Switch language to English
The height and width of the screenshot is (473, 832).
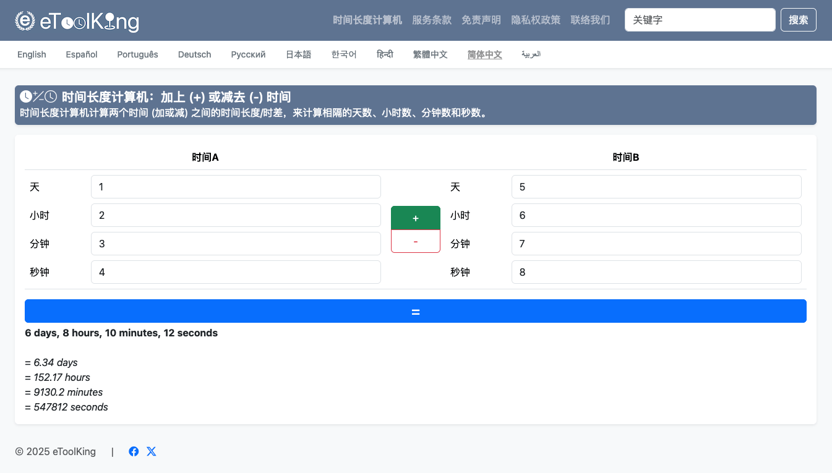click(x=32, y=54)
